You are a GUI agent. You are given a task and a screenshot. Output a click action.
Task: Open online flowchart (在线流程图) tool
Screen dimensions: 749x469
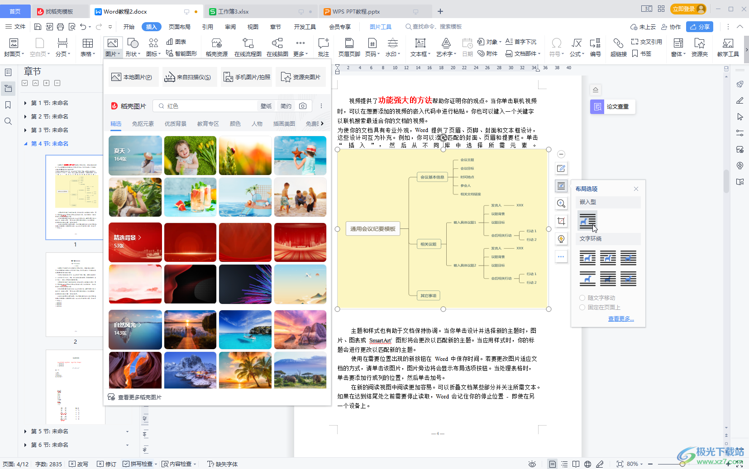pyautogui.click(x=248, y=47)
